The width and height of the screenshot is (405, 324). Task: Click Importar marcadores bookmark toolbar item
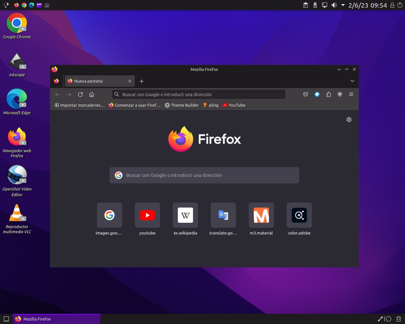point(79,105)
